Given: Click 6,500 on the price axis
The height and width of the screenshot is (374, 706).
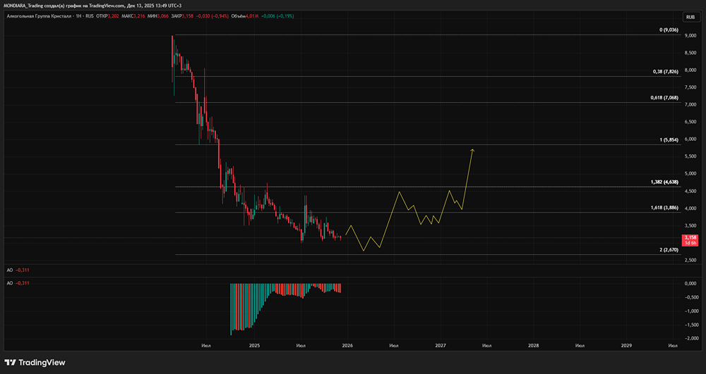Looking at the screenshot, I should pyautogui.click(x=690, y=122).
